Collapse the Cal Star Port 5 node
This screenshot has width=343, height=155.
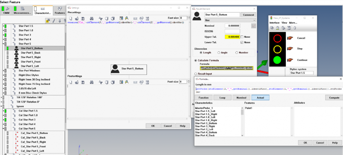3,129
